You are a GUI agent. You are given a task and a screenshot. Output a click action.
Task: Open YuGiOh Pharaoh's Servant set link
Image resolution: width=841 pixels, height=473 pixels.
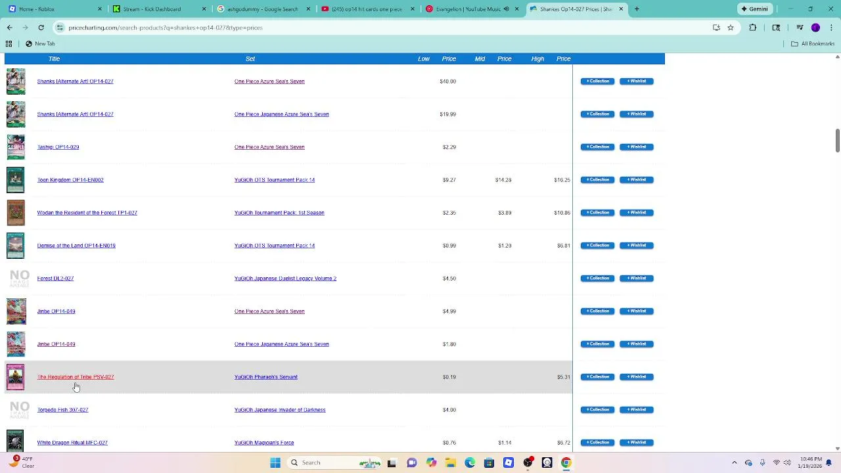[x=266, y=377]
